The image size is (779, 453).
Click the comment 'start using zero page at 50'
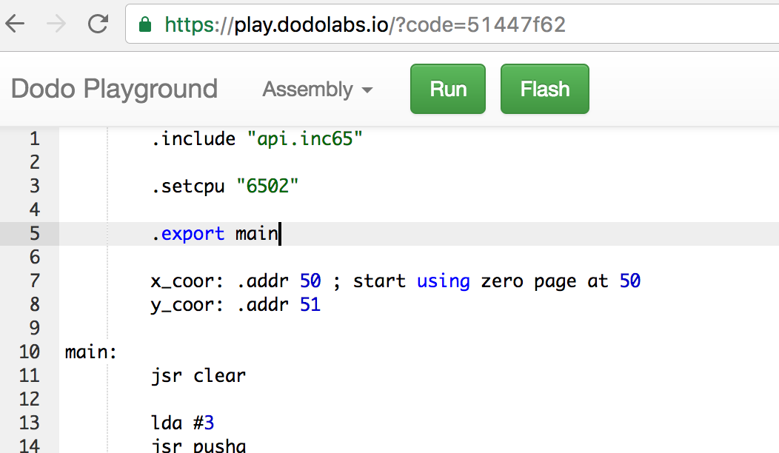click(x=497, y=281)
